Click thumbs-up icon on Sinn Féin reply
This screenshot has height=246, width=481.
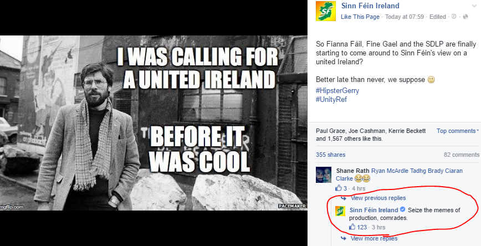pos(352,227)
